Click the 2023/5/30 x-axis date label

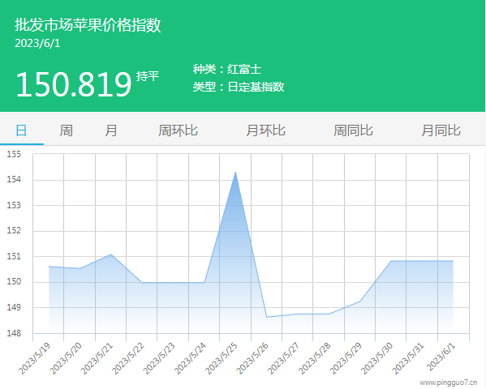pos(376,359)
